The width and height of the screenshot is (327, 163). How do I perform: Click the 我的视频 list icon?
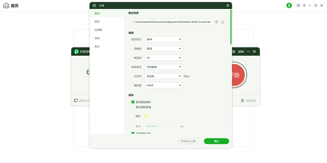242,101
